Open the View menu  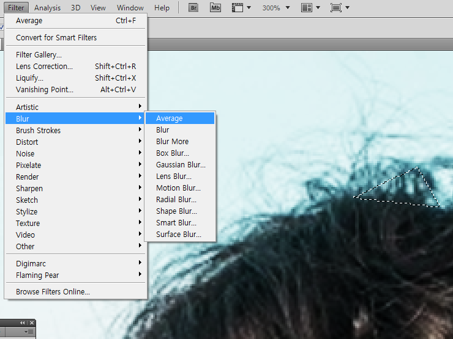click(x=98, y=8)
